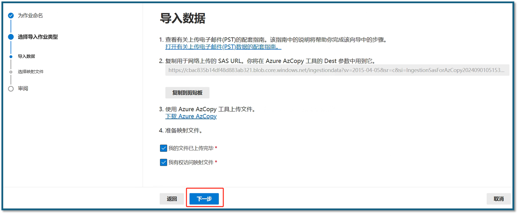Jump to the 导入数据 sub-step label

[26, 56]
